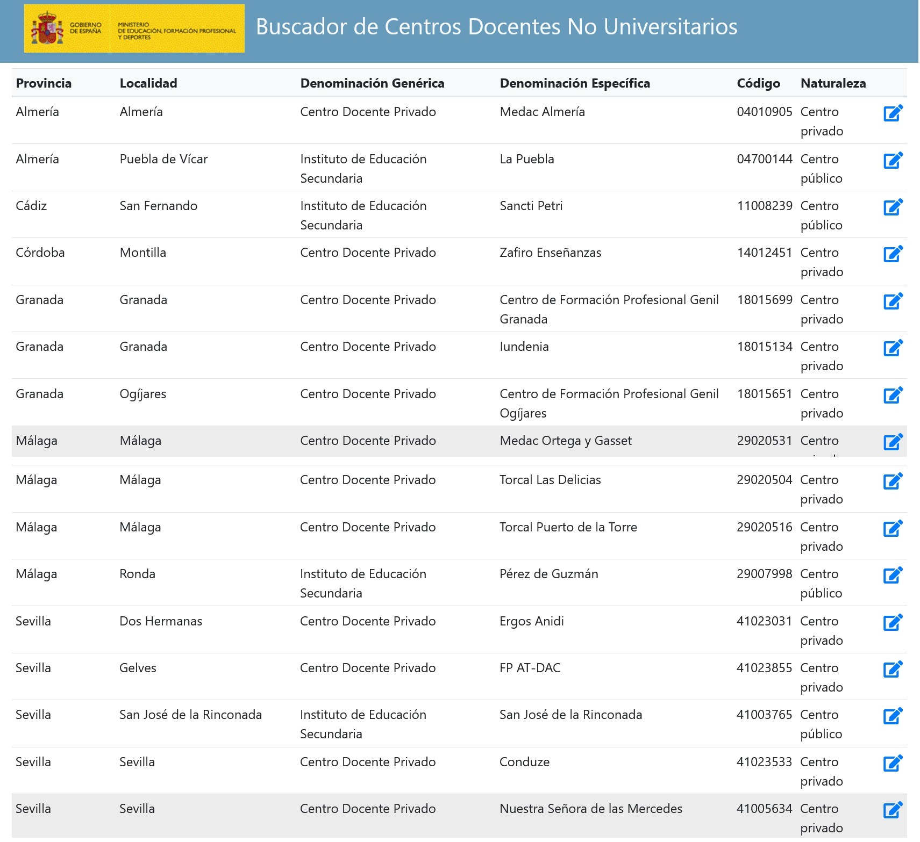Select the Torcal Puerto de la Torre row name
The height and width of the screenshot is (842, 920).
click(x=568, y=527)
